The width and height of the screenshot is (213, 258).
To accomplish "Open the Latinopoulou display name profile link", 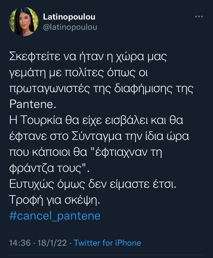I will pos(69,17).
